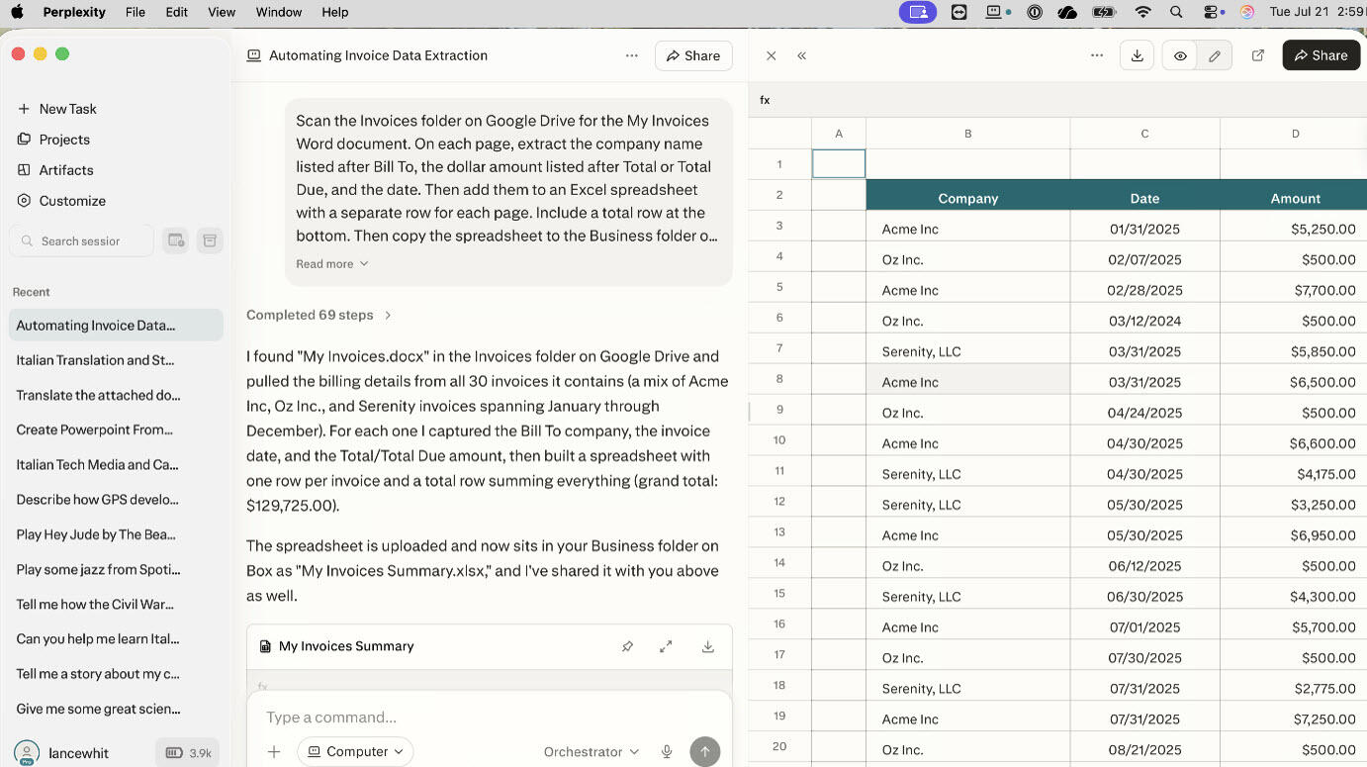Open the Translate the attached document session
Image resolution: width=1367 pixels, height=767 pixels.
(116, 395)
